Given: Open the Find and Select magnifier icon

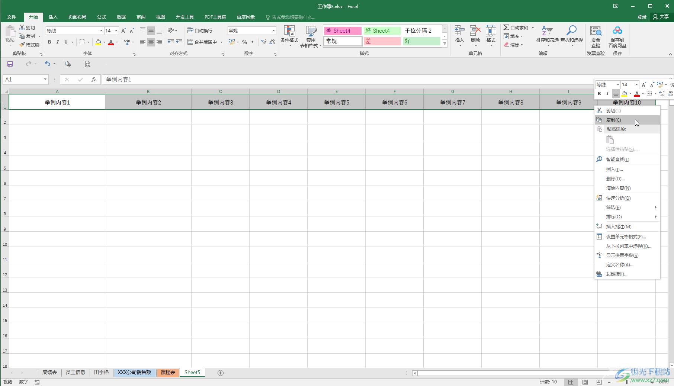Looking at the screenshot, I should 571,30.
